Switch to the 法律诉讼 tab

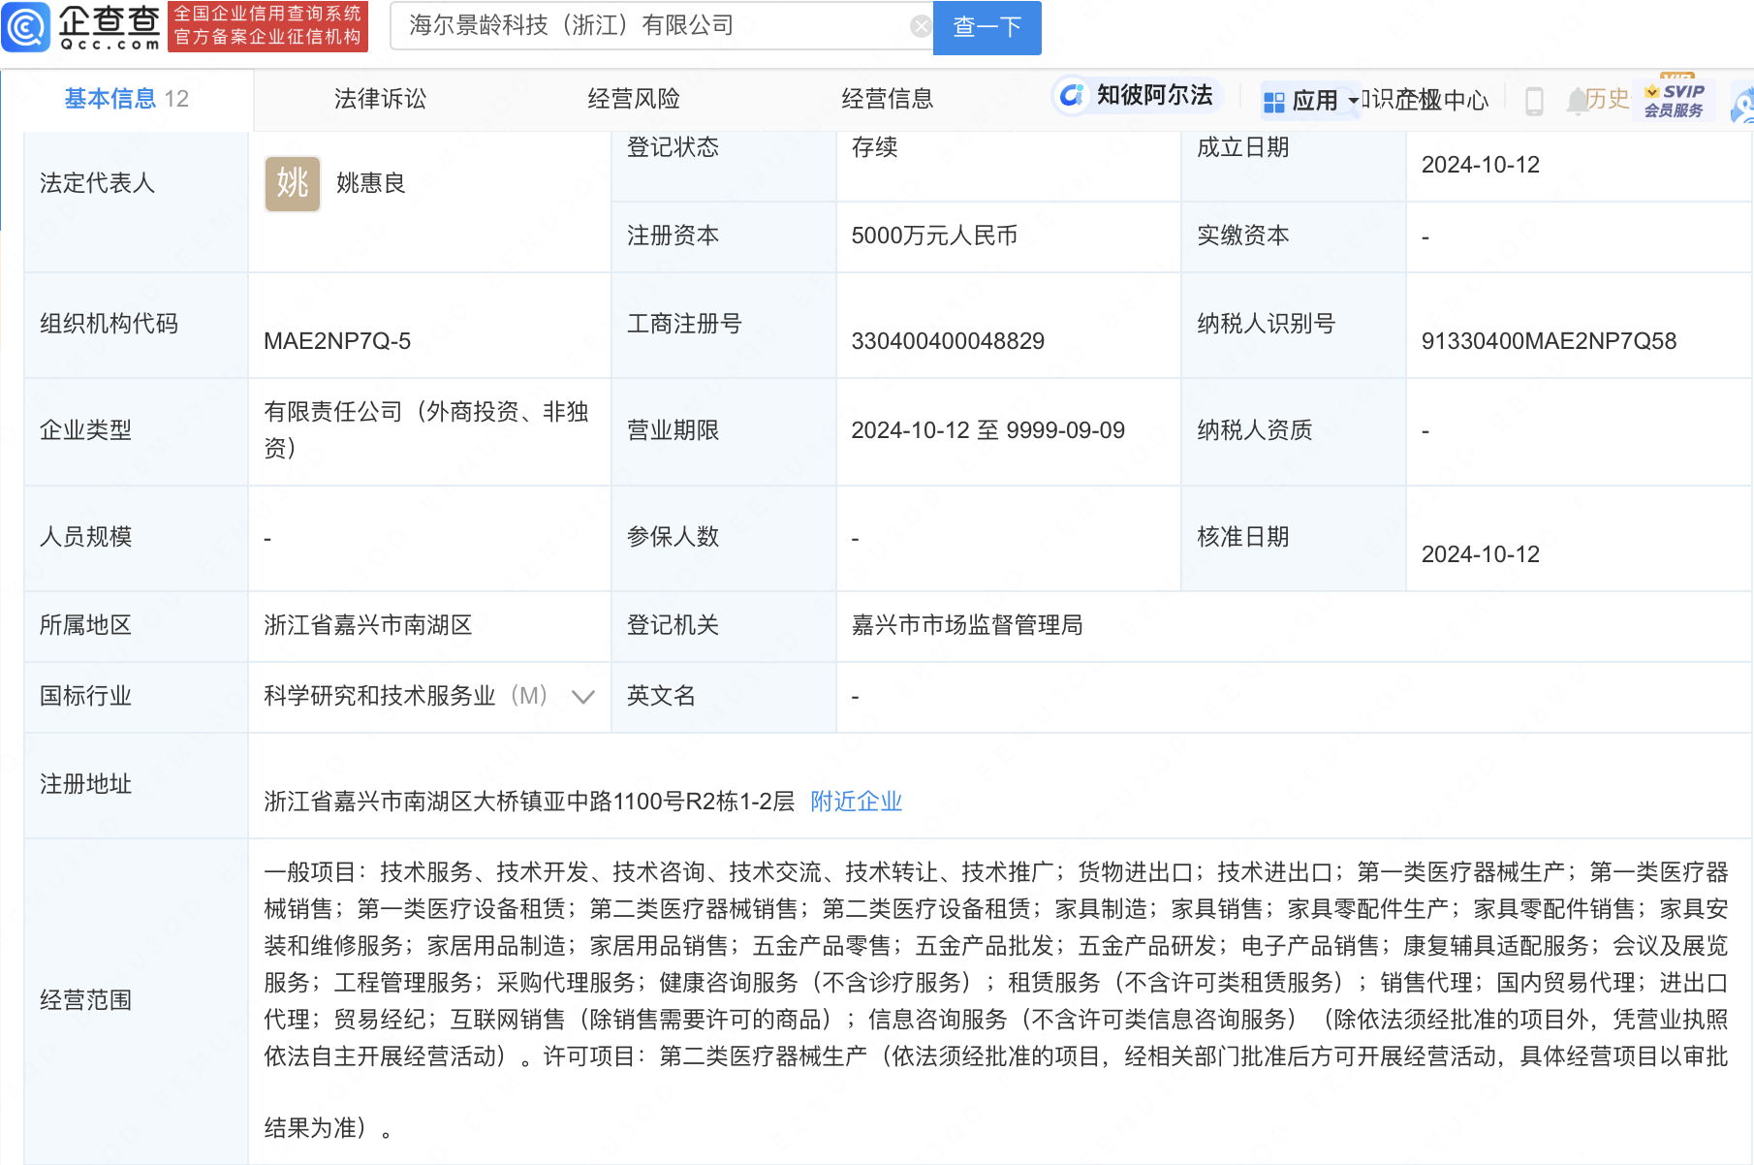click(x=379, y=98)
